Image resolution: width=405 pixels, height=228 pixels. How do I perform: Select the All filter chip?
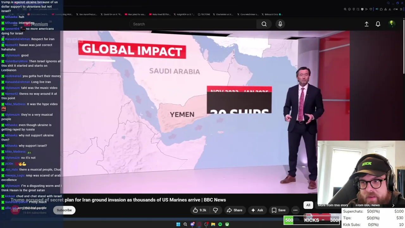coord(308,205)
